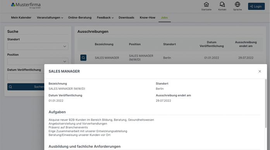This screenshot has height=150, width=270.
Task: Open the Know-How page
Action: click(148, 17)
